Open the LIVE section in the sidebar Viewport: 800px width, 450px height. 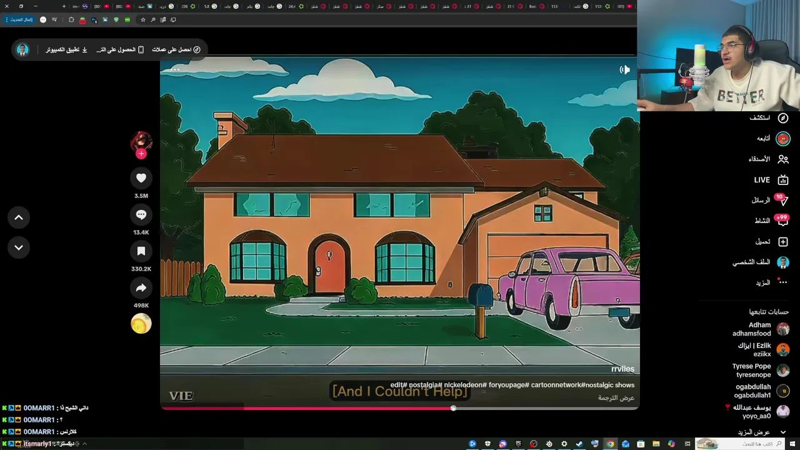(771, 180)
